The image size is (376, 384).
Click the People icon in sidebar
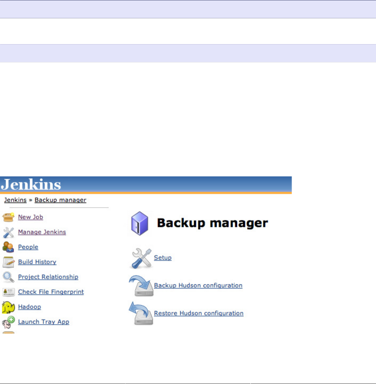(x=9, y=247)
